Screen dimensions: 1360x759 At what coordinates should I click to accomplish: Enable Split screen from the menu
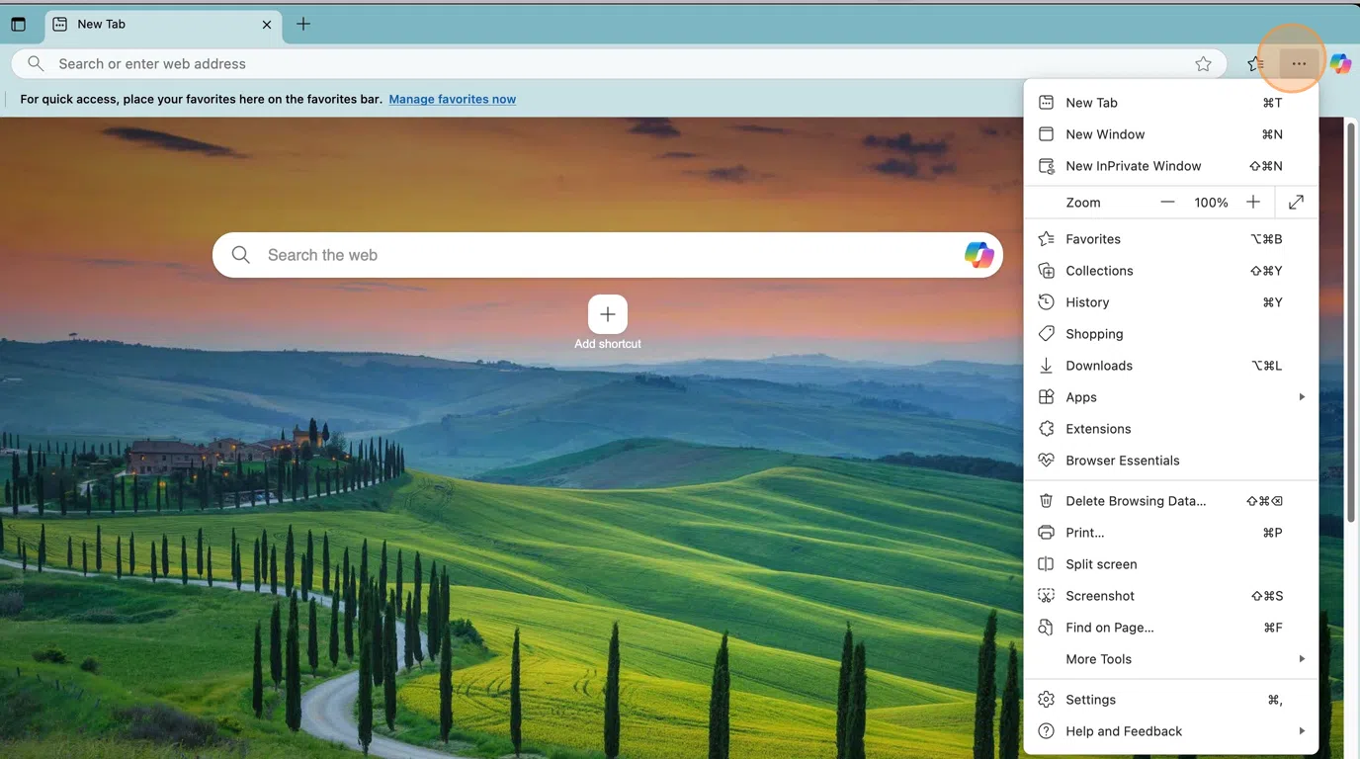[x=1171, y=564]
